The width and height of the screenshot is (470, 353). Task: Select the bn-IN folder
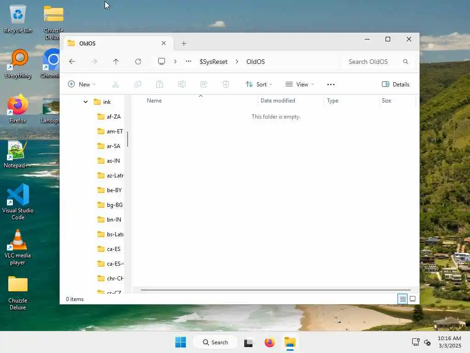click(x=109, y=220)
